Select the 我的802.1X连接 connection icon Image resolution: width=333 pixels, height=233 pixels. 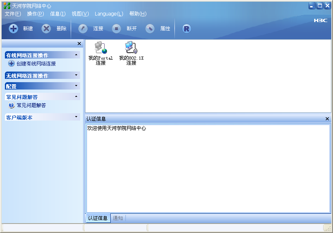point(131,48)
